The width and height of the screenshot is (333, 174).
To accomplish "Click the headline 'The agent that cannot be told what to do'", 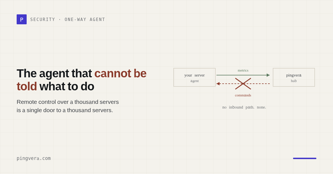I will coord(82,80).
